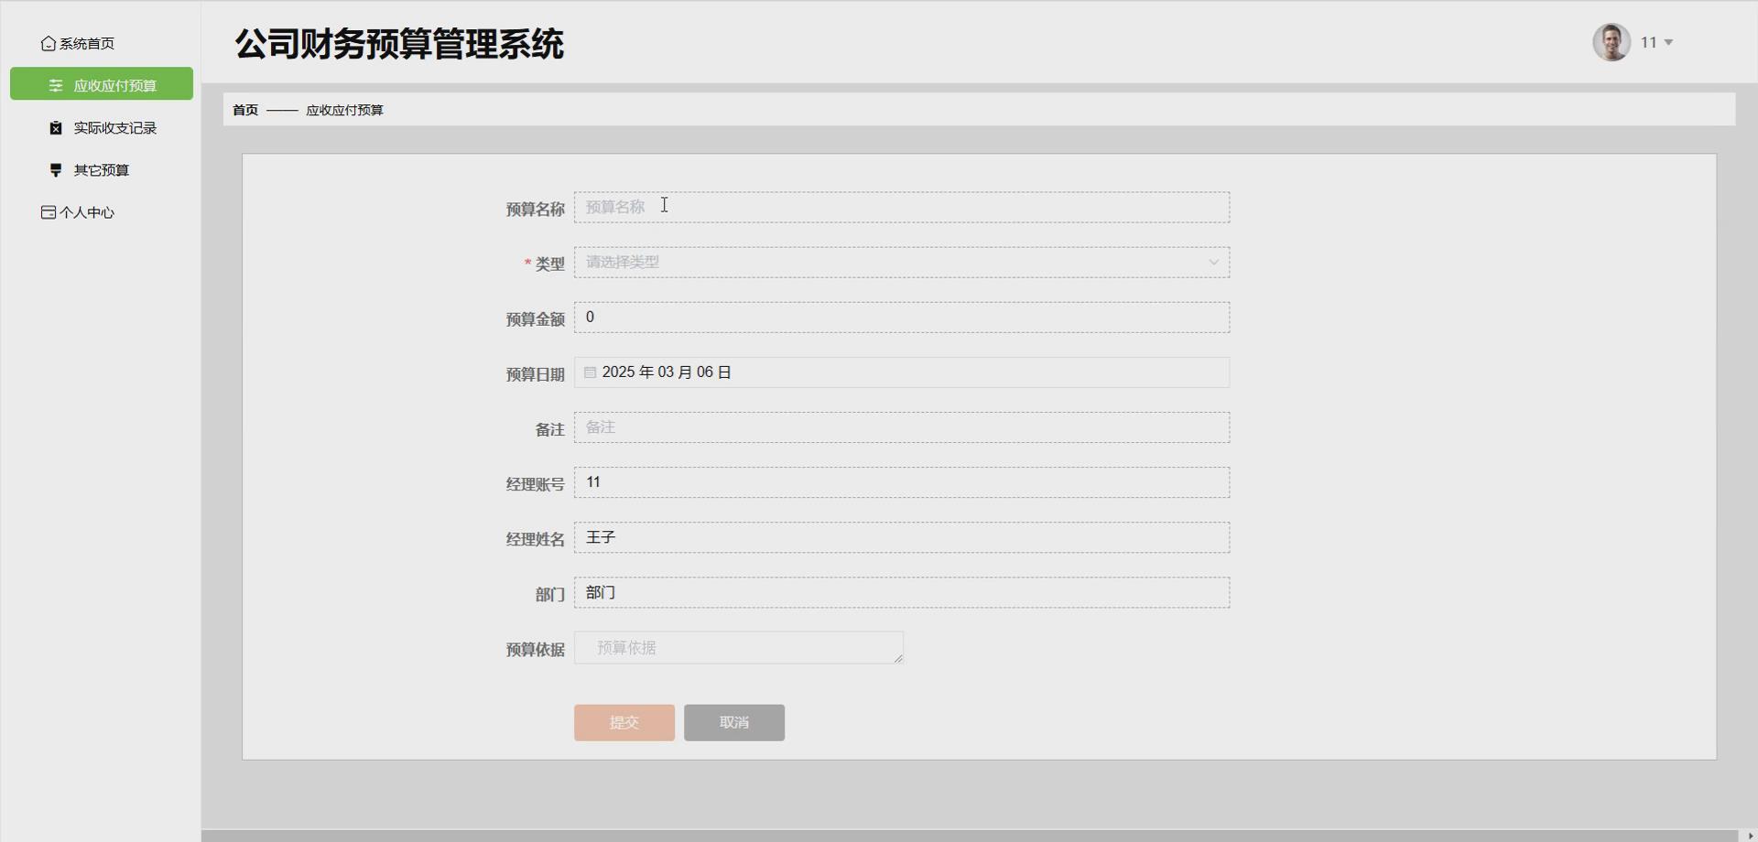Expand the 请选择类型 type dropdown
Viewport: 1758px width, 842px height.
[902, 262]
